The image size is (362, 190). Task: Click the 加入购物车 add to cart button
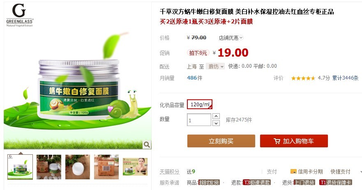tap(294, 141)
